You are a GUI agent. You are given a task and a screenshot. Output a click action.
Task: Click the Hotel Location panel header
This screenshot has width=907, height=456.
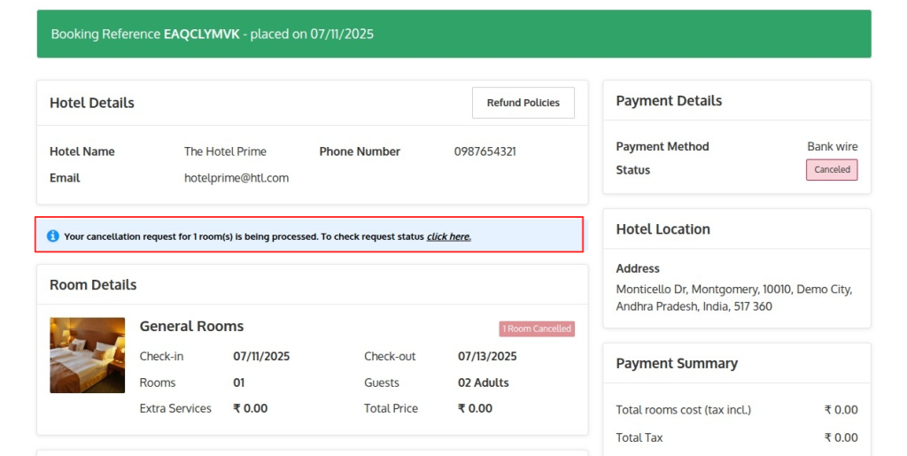(737, 228)
